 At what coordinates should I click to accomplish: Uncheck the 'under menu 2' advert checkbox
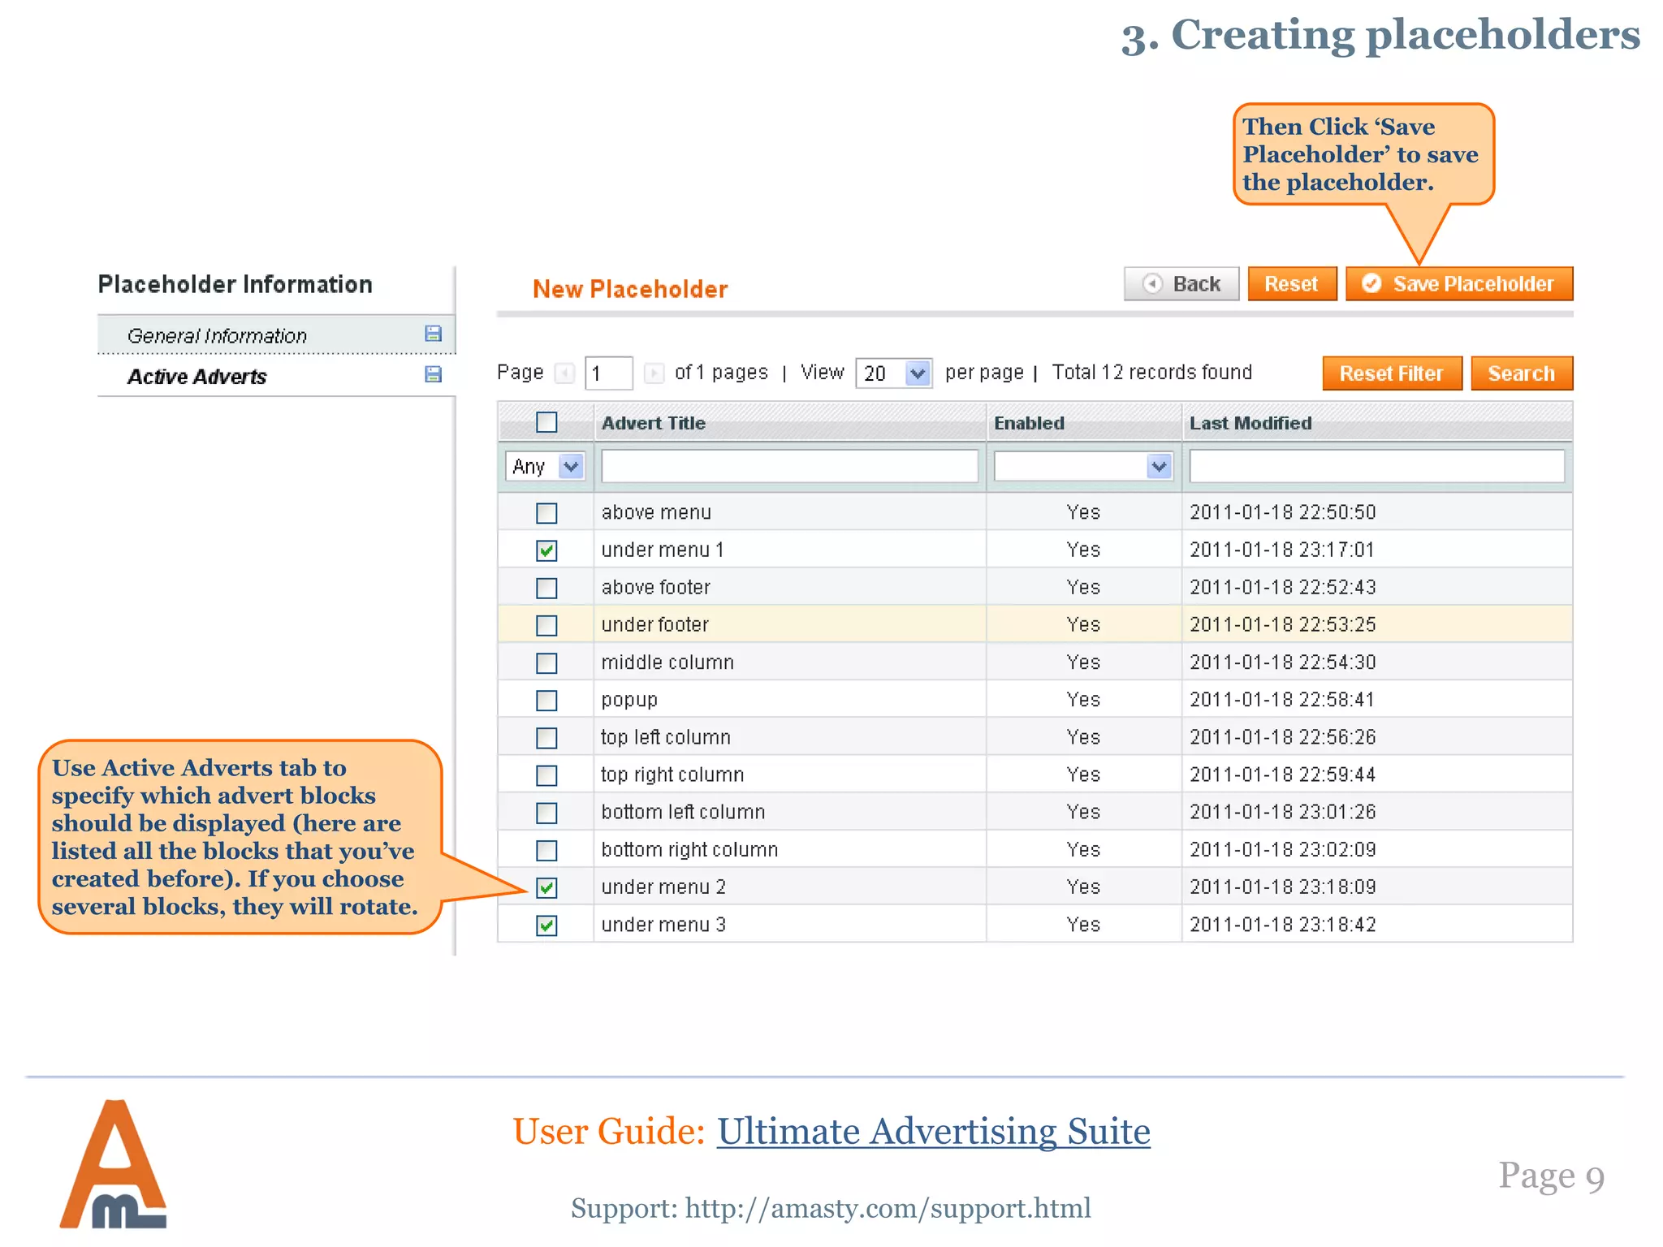546,887
